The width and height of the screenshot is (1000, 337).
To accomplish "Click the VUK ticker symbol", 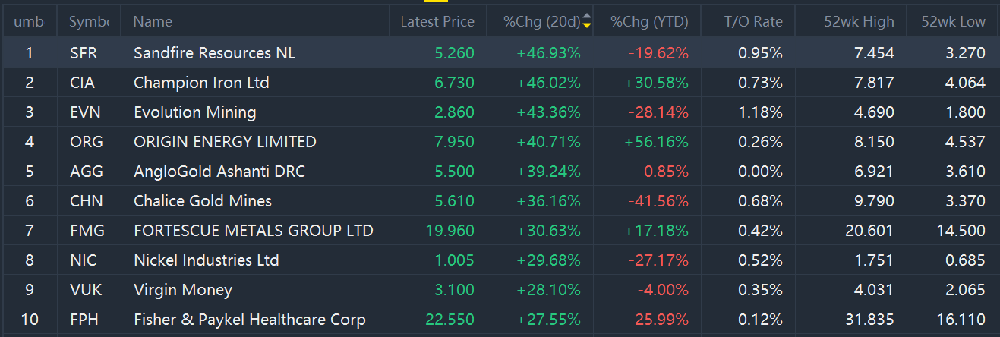I will [85, 290].
